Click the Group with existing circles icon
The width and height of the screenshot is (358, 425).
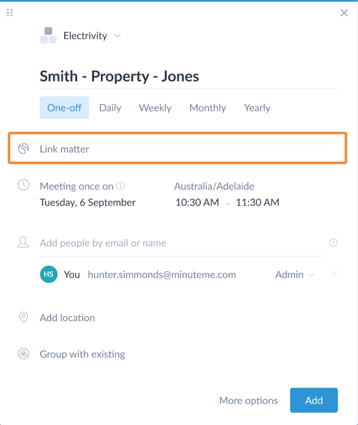click(x=24, y=353)
